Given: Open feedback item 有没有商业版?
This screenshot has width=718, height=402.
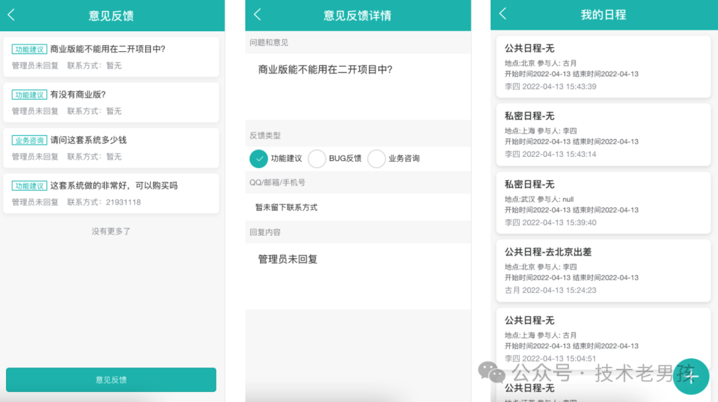Looking at the screenshot, I should pyautogui.click(x=111, y=102).
